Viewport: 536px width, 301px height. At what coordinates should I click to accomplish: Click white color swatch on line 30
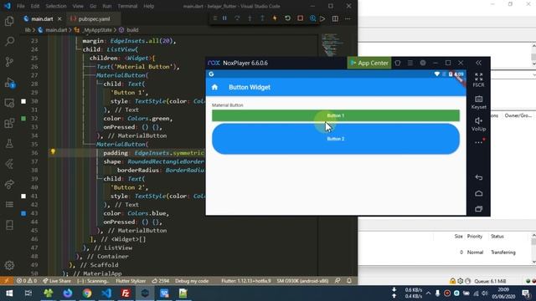[23, 101]
